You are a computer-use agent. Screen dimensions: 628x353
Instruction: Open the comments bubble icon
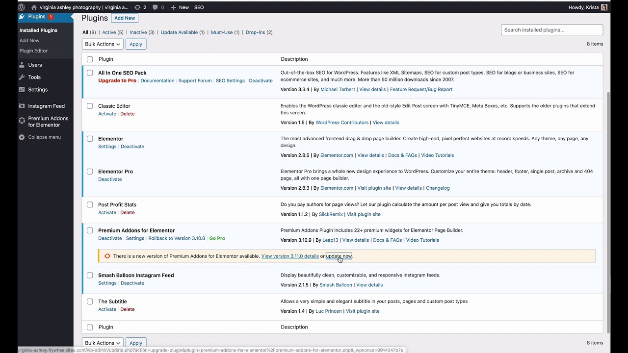coord(155,7)
